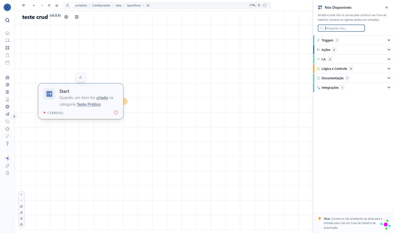Open the document-check icon in the sidebar

point(7,55)
